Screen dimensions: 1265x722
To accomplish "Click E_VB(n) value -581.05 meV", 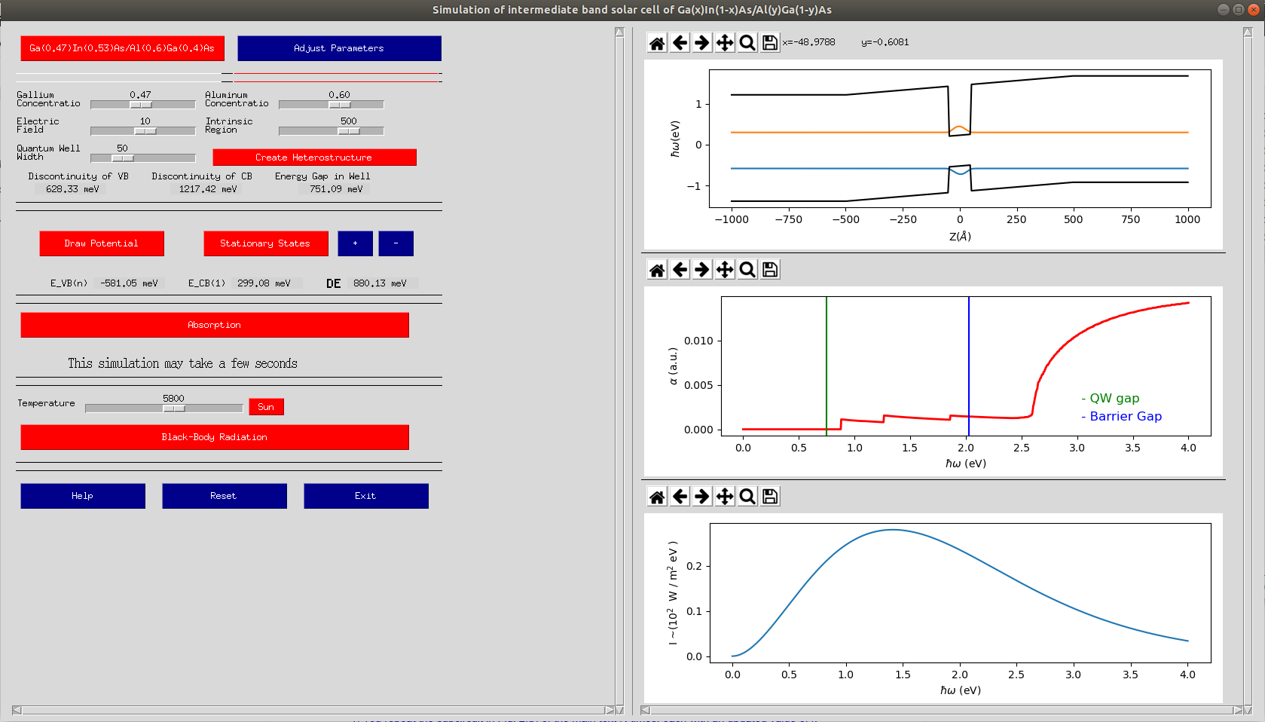I will click(129, 283).
